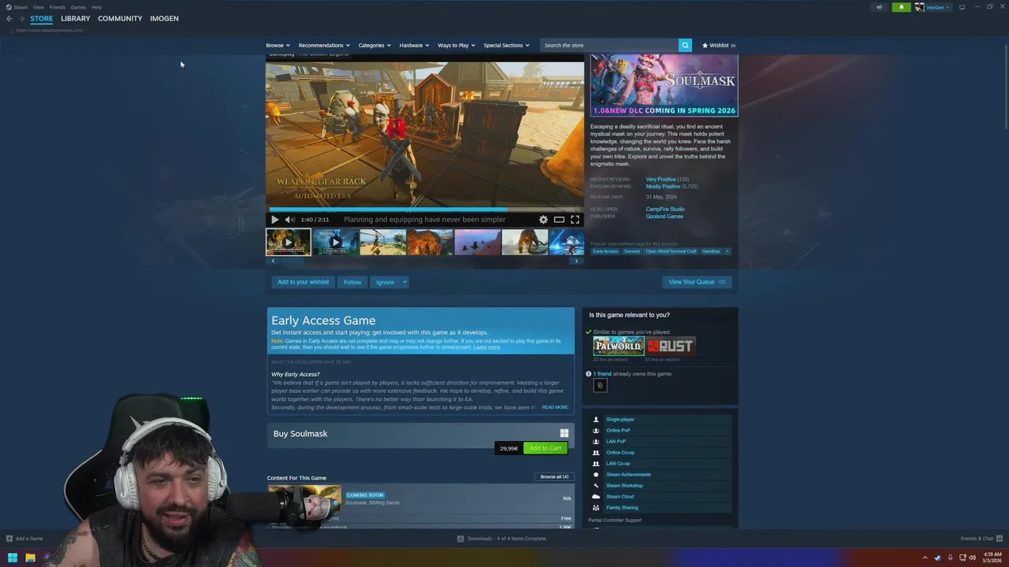Open video settings gear icon

(543, 220)
